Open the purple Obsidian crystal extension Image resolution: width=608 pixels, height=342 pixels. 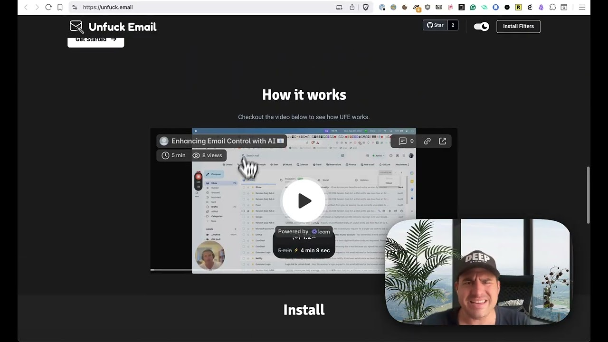(x=541, y=7)
